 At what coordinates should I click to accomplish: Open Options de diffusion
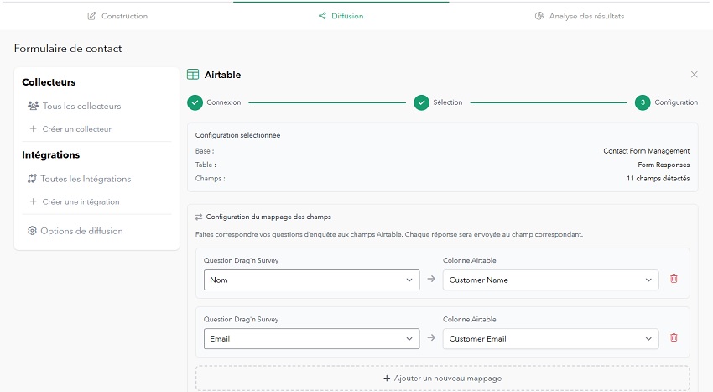pos(75,231)
